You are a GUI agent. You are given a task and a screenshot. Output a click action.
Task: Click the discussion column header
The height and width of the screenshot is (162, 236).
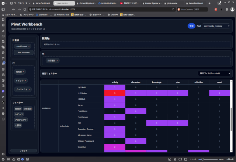(136, 82)
